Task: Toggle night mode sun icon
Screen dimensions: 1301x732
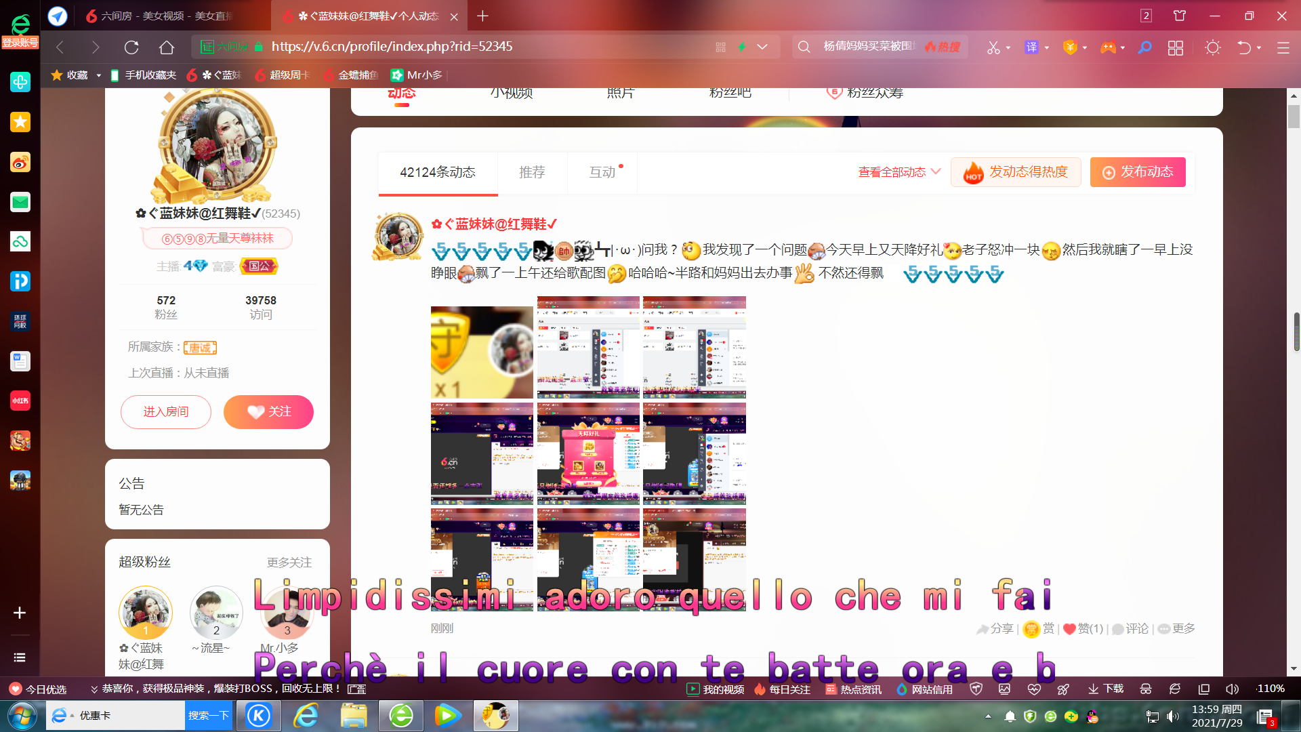Action: pyautogui.click(x=1213, y=47)
